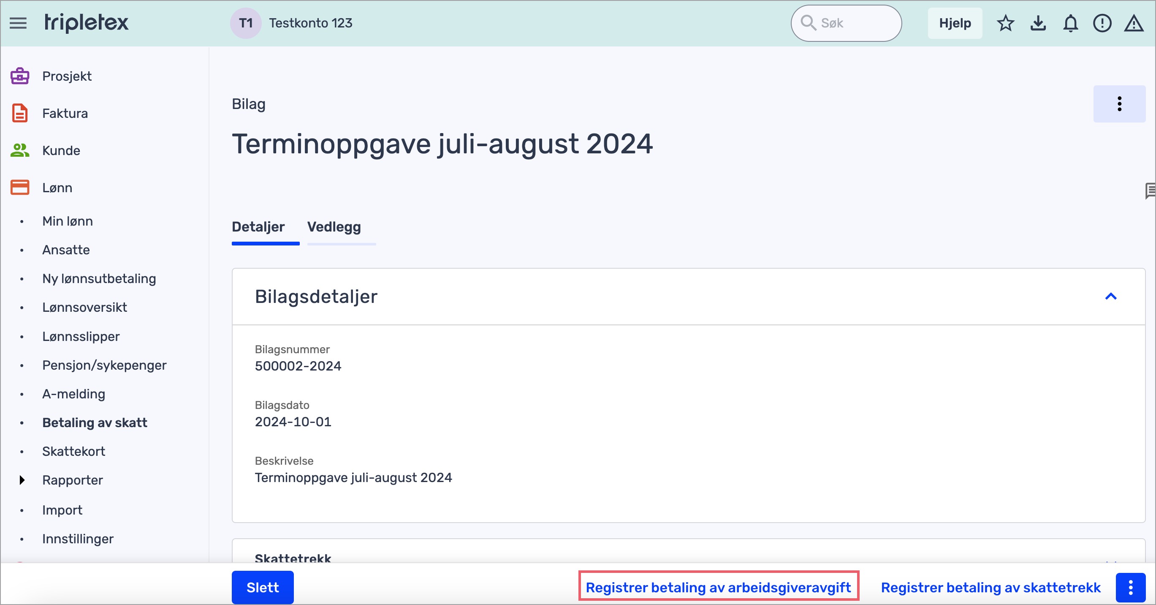This screenshot has width=1156, height=605.
Task: Click the Lønn card icon in sidebar
Action: (x=20, y=187)
